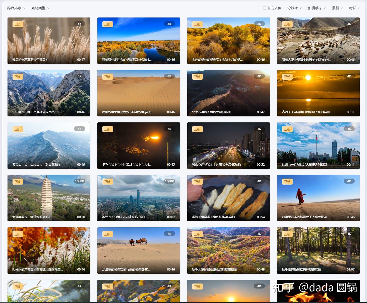Image resolution: width=367 pixels, height=303 pixels.
Task: Expand the 拍摄手法 filter
Action: tap(317, 8)
